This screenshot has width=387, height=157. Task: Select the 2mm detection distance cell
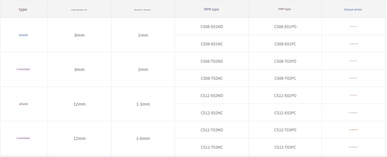tap(143, 70)
